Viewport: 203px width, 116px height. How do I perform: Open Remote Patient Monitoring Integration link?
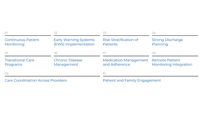pyautogui.click(x=172, y=62)
